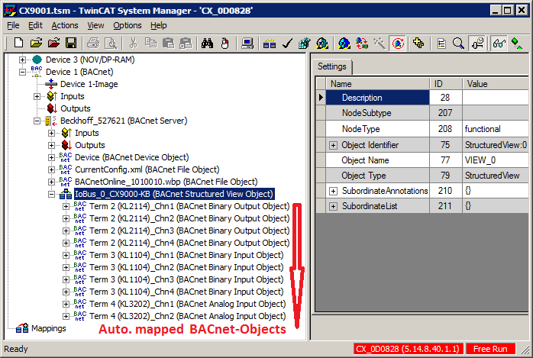Click the yellow plus-shaped toolbar icon

tap(418, 44)
